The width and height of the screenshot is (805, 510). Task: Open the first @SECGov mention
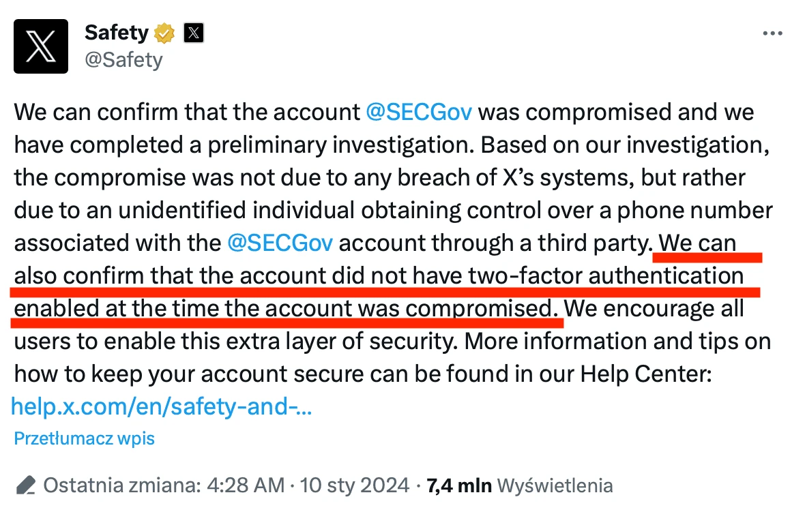point(419,112)
